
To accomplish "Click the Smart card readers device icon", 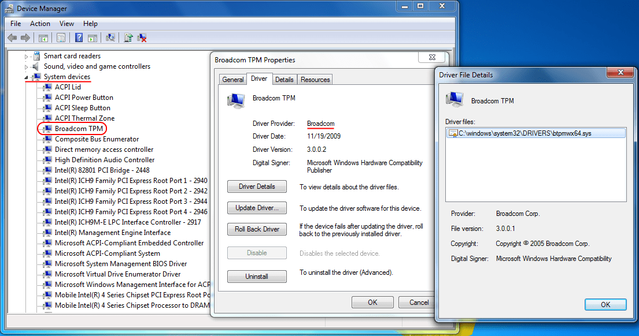I will pos(36,56).
